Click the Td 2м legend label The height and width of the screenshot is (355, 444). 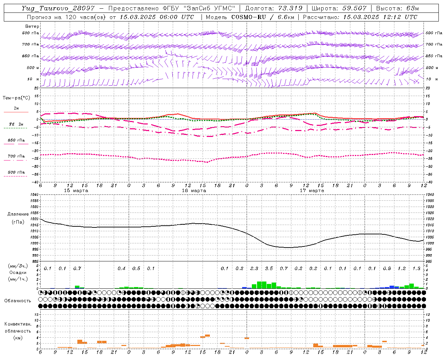tap(16, 124)
